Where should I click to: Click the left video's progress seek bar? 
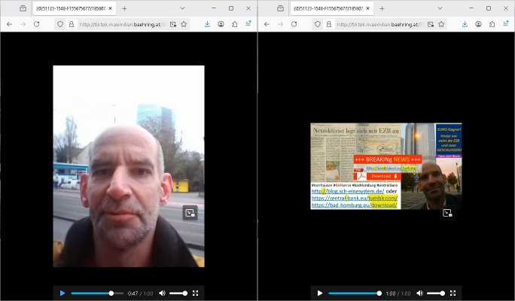coord(96,293)
